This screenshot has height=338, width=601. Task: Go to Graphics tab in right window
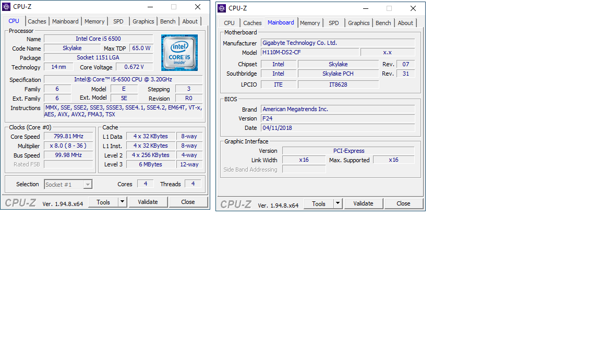pos(359,23)
